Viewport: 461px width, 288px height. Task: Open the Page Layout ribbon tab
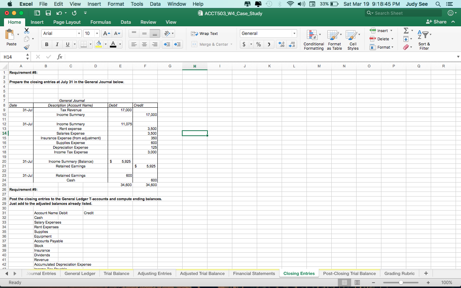coord(67,22)
